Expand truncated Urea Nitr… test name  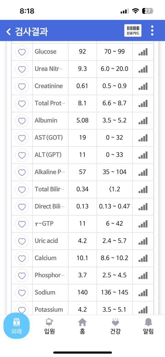point(50,69)
